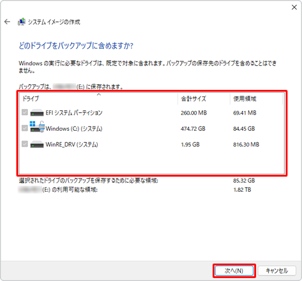Sort by the ドライブ column header
The width and height of the screenshot is (302, 281).
pyautogui.click(x=98, y=99)
